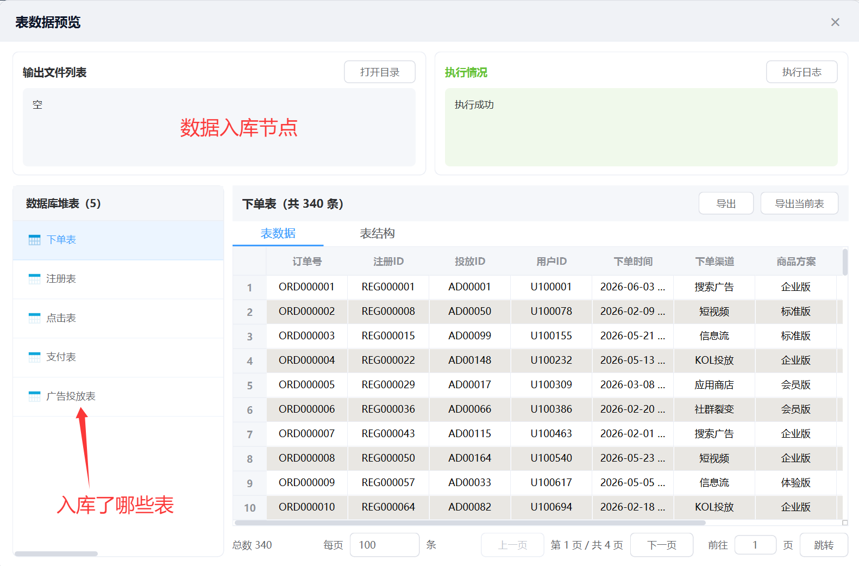Close the 表数据预览 dialog
Viewport: 859px width, 566px height.
coord(835,22)
